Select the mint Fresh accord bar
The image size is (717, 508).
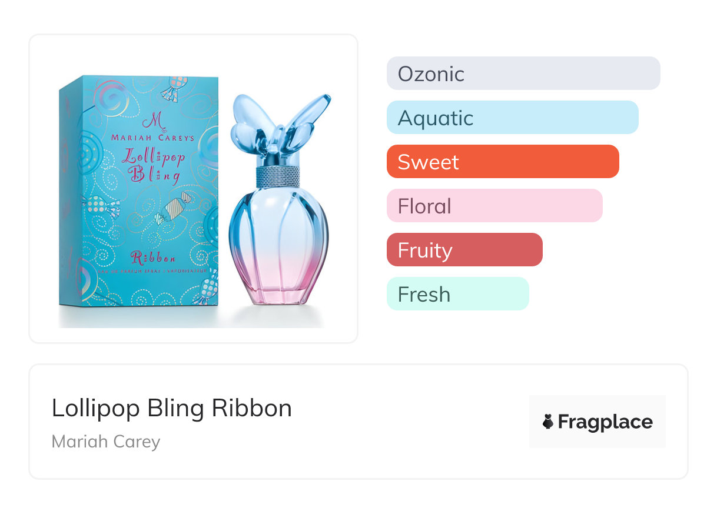pyautogui.click(x=457, y=294)
